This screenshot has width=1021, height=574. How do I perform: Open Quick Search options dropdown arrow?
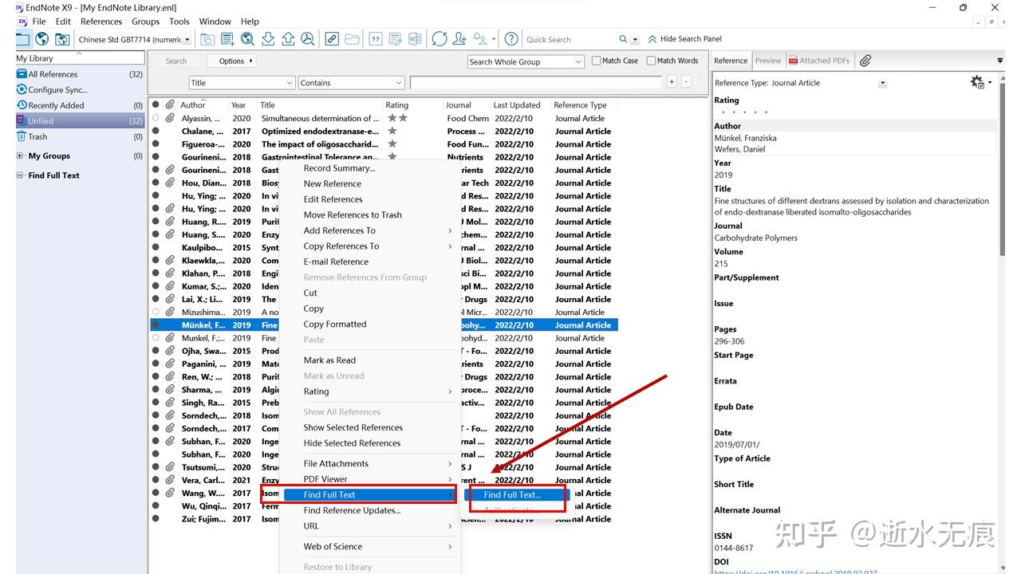(636, 40)
